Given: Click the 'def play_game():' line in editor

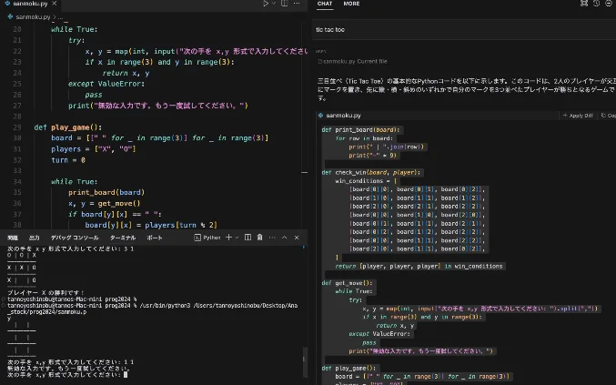Looking at the screenshot, I should click(68, 127).
